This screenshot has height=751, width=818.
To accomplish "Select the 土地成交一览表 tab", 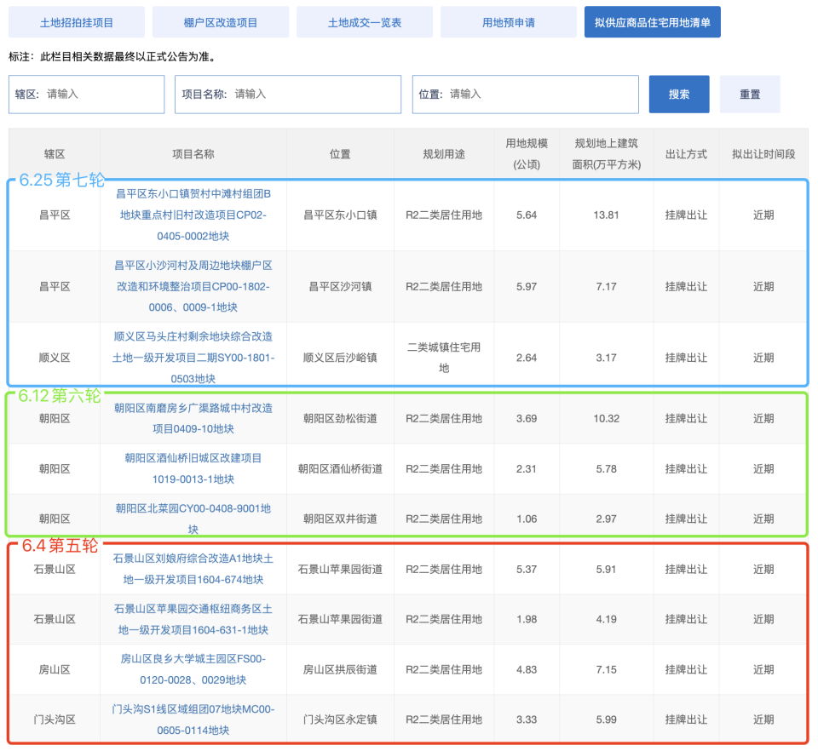I will click(365, 22).
